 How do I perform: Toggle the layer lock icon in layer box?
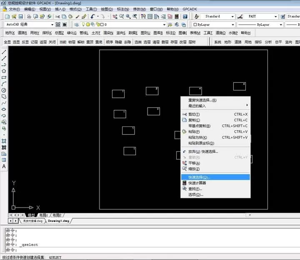pos(97,25)
